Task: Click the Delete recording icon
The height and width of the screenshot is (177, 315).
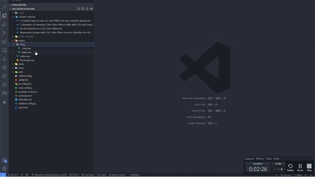Action: (290, 167)
